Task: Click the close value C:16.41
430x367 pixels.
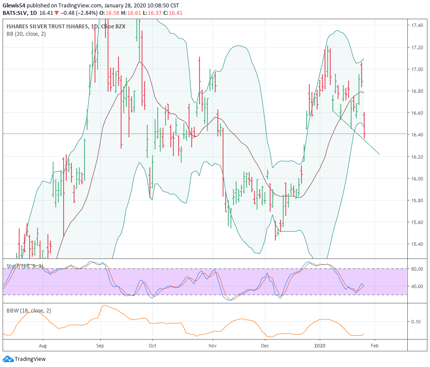Action: [x=173, y=13]
